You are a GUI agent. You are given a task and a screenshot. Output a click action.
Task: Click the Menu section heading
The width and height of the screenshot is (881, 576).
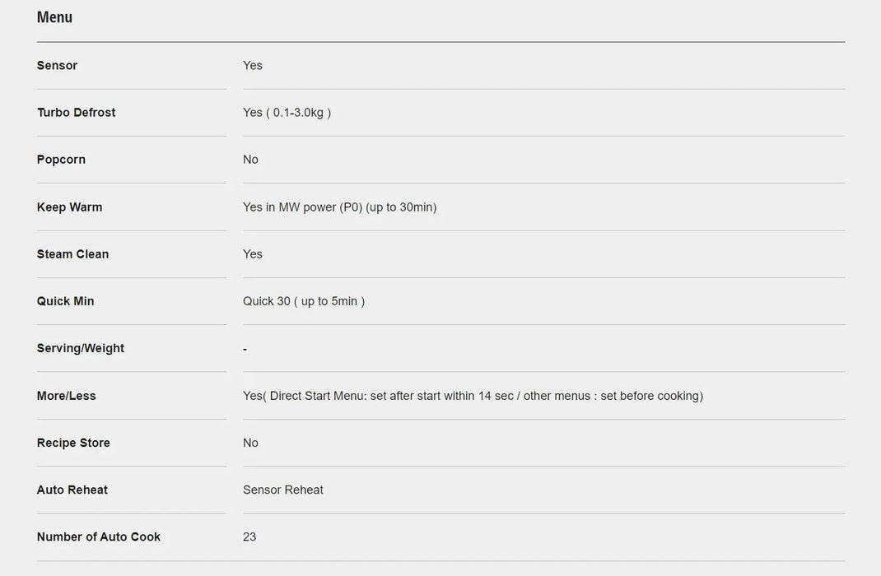coord(54,17)
